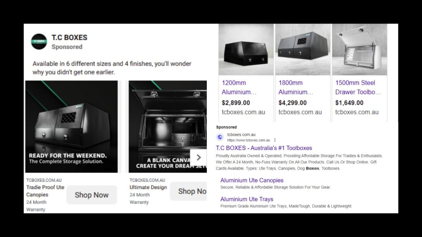This screenshot has height=237, width=422.
Task: Open the '1200mm Aluminium…' product title
Action: [239, 87]
